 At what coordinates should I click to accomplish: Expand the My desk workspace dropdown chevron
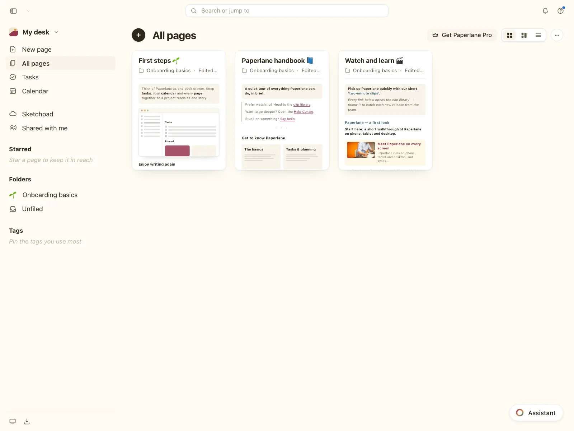click(x=56, y=32)
